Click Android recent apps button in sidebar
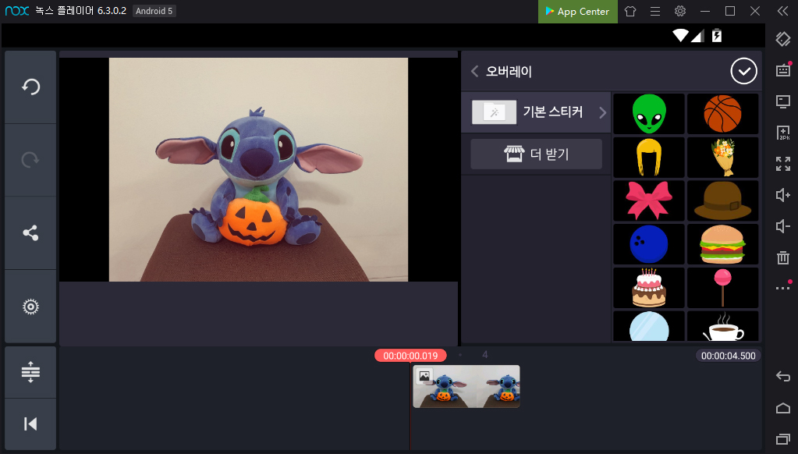This screenshot has width=798, height=454. coord(782,438)
